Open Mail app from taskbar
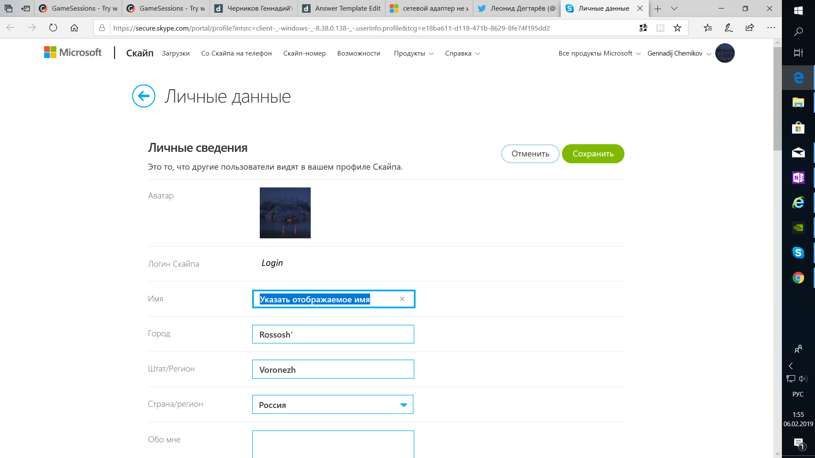 [798, 153]
